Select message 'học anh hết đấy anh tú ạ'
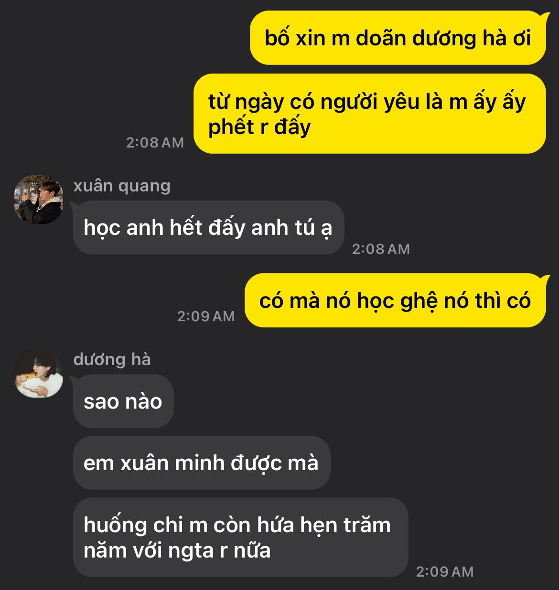559x590 pixels. 208,228
